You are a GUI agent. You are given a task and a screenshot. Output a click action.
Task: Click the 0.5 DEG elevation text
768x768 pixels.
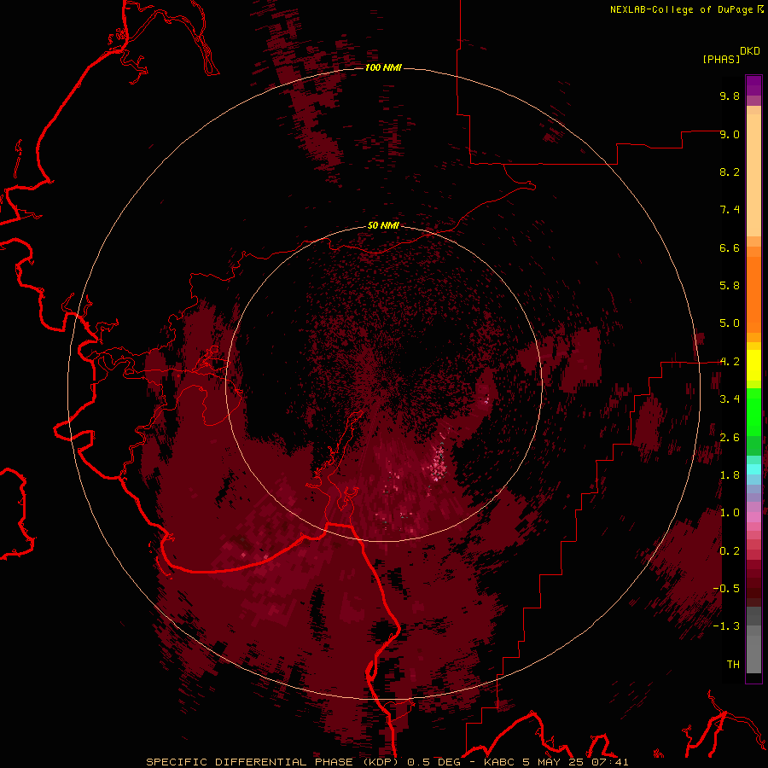[x=434, y=762]
